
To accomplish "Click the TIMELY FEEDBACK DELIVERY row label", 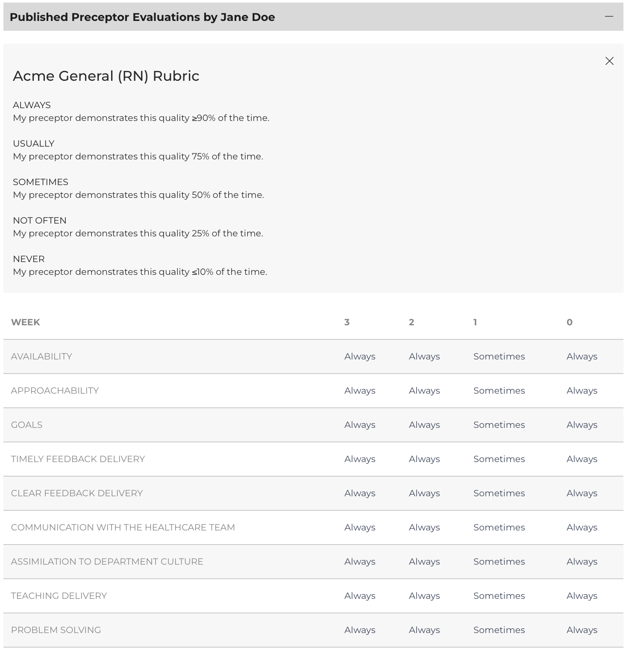I will coord(78,459).
